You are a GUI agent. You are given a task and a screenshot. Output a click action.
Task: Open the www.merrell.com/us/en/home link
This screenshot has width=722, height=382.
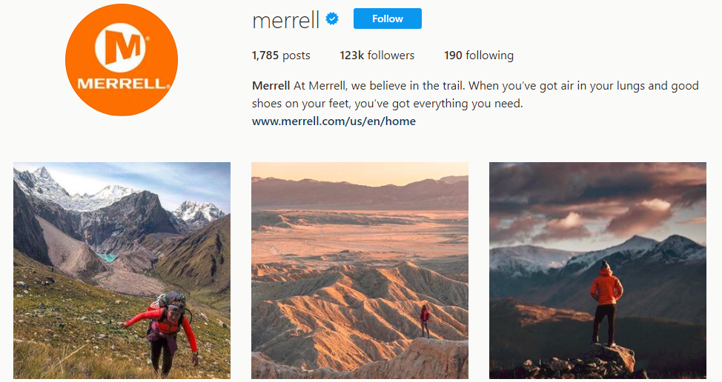tap(334, 121)
